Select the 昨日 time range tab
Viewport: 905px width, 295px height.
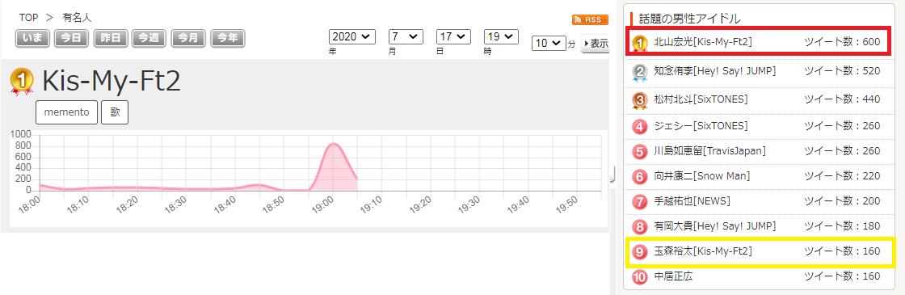point(110,38)
